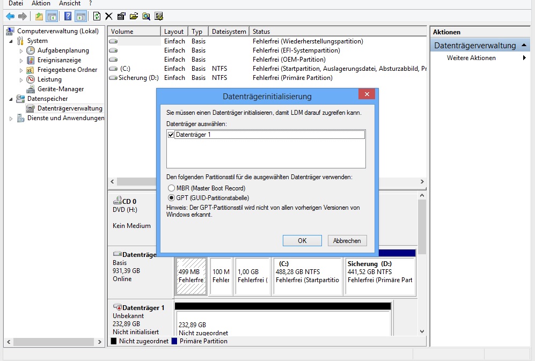Viewport: 535px width, 361px height.
Task: Click the Status column header
Action: click(x=338, y=32)
